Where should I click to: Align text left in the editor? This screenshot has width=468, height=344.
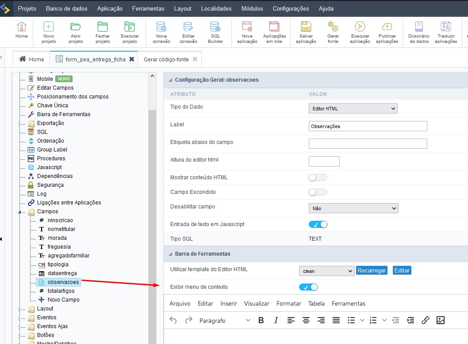click(291, 320)
